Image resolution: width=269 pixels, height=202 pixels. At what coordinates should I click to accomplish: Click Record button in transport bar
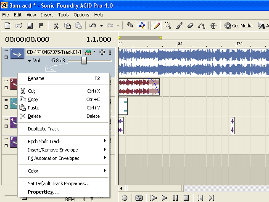(x=124, y=198)
